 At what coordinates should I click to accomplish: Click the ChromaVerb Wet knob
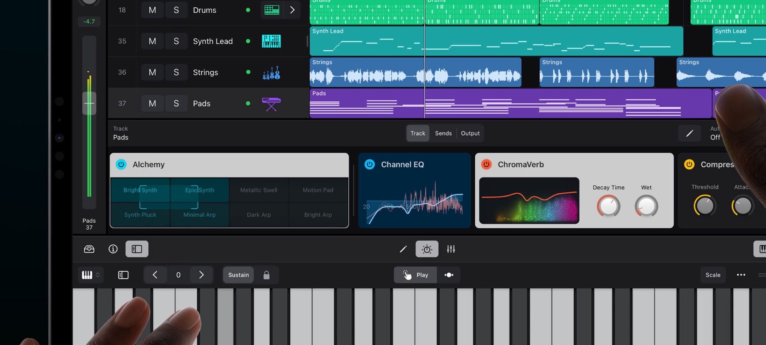pos(646,206)
